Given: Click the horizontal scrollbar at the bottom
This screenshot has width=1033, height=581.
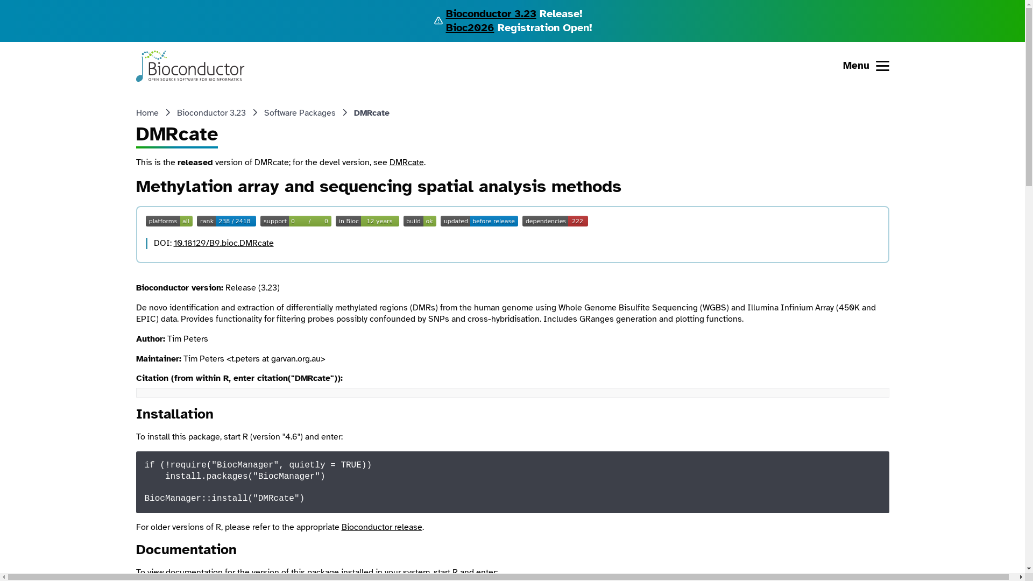Looking at the screenshot, I should click(508, 577).
